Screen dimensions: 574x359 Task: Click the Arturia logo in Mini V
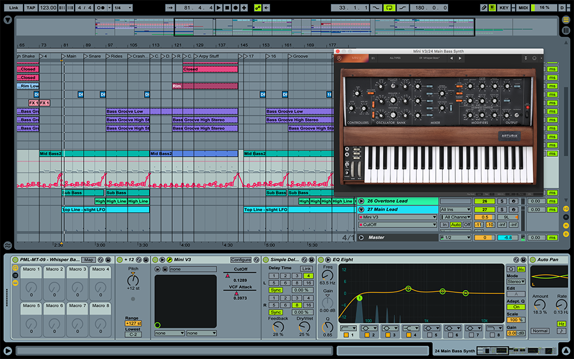point(509,136)
